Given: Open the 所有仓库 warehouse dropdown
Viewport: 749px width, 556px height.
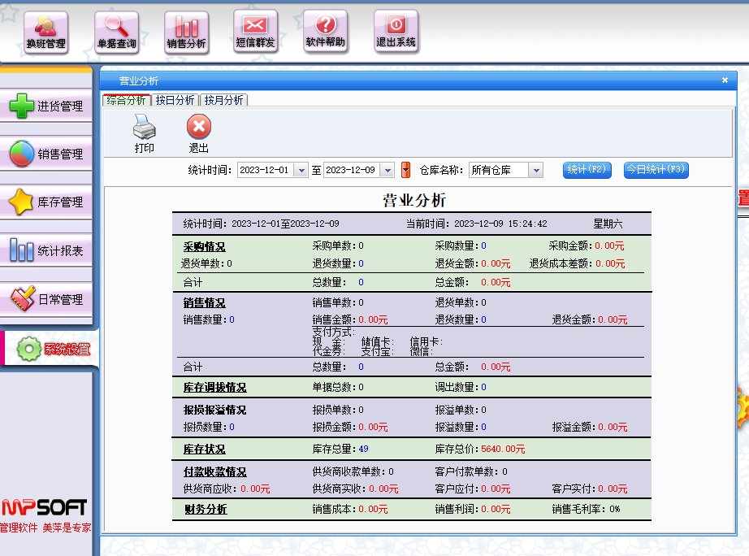Looking at the screenshot, I should click(535, 170).
